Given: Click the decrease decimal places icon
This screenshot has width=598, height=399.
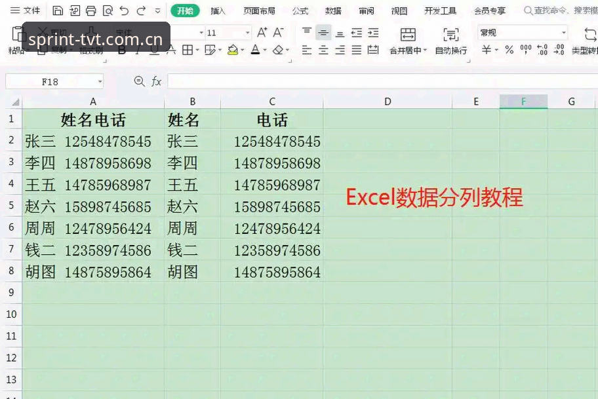Looking at the screenshot, I should click(x=559, y=50).
